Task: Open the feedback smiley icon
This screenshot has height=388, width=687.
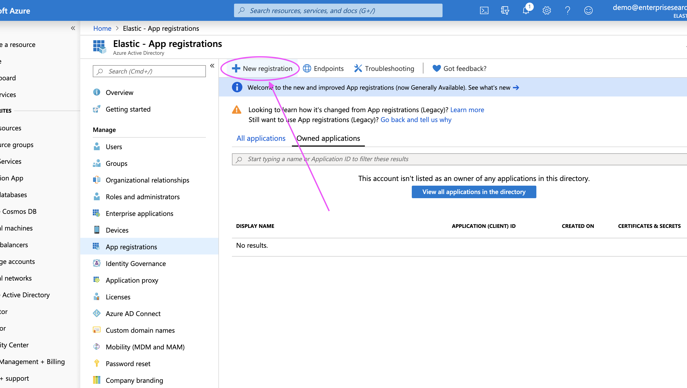Action: [x=588, y=10]
